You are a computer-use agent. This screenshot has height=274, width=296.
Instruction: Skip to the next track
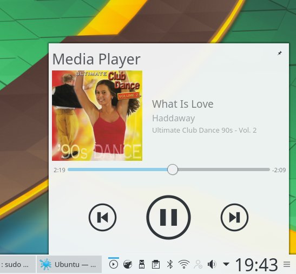pos(234,217)
